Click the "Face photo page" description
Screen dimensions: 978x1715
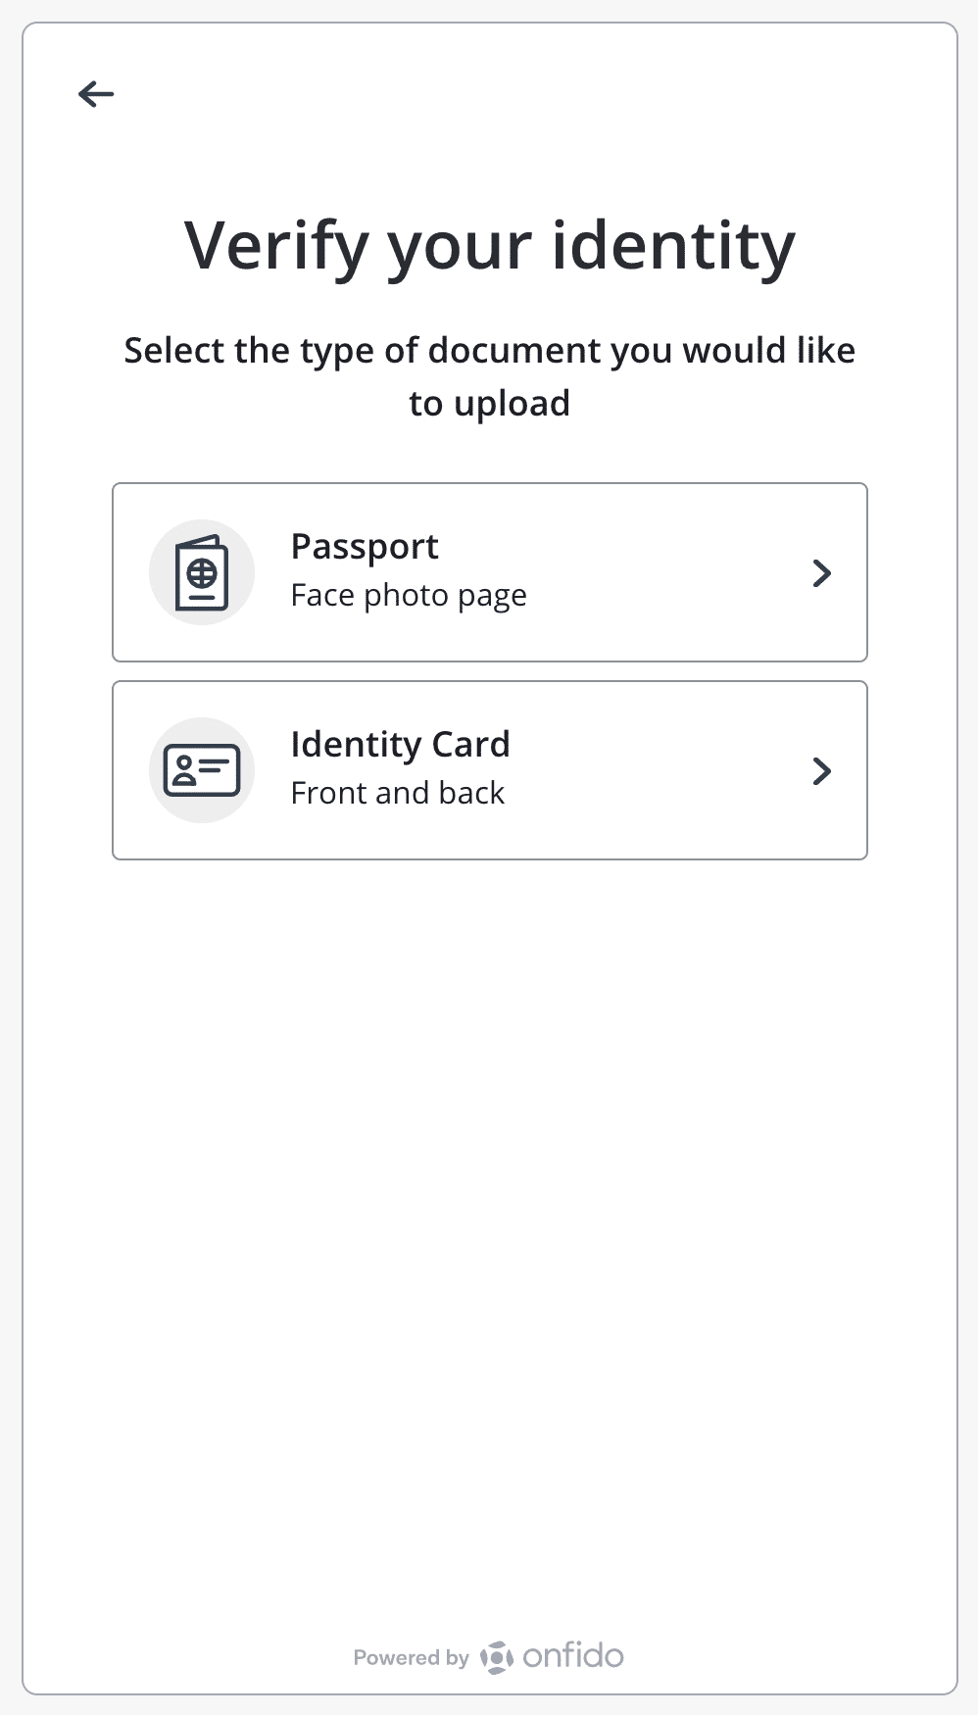[x=409, y=596]
